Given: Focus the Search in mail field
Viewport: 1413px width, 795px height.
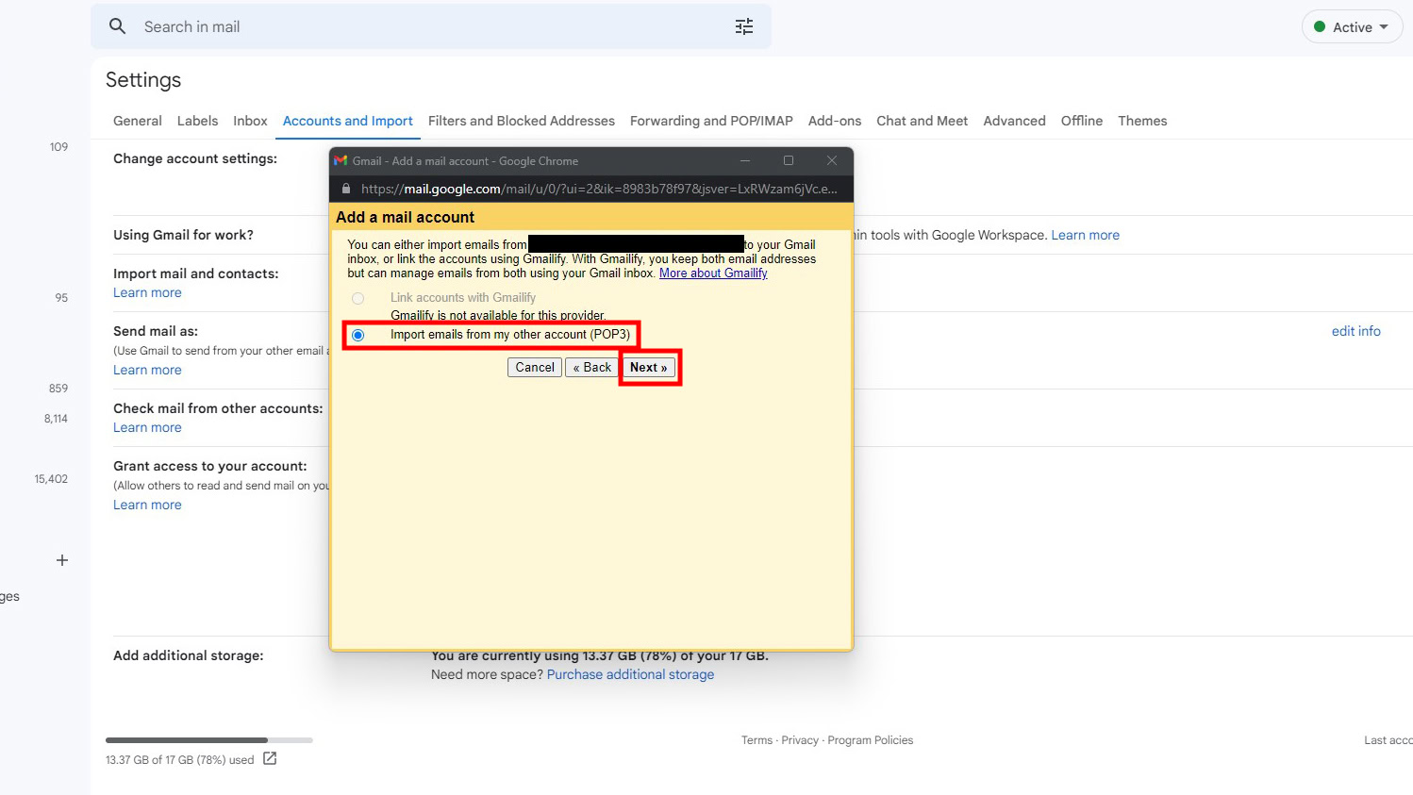Looking at the screenshot, I should click(x=424, y=26).
